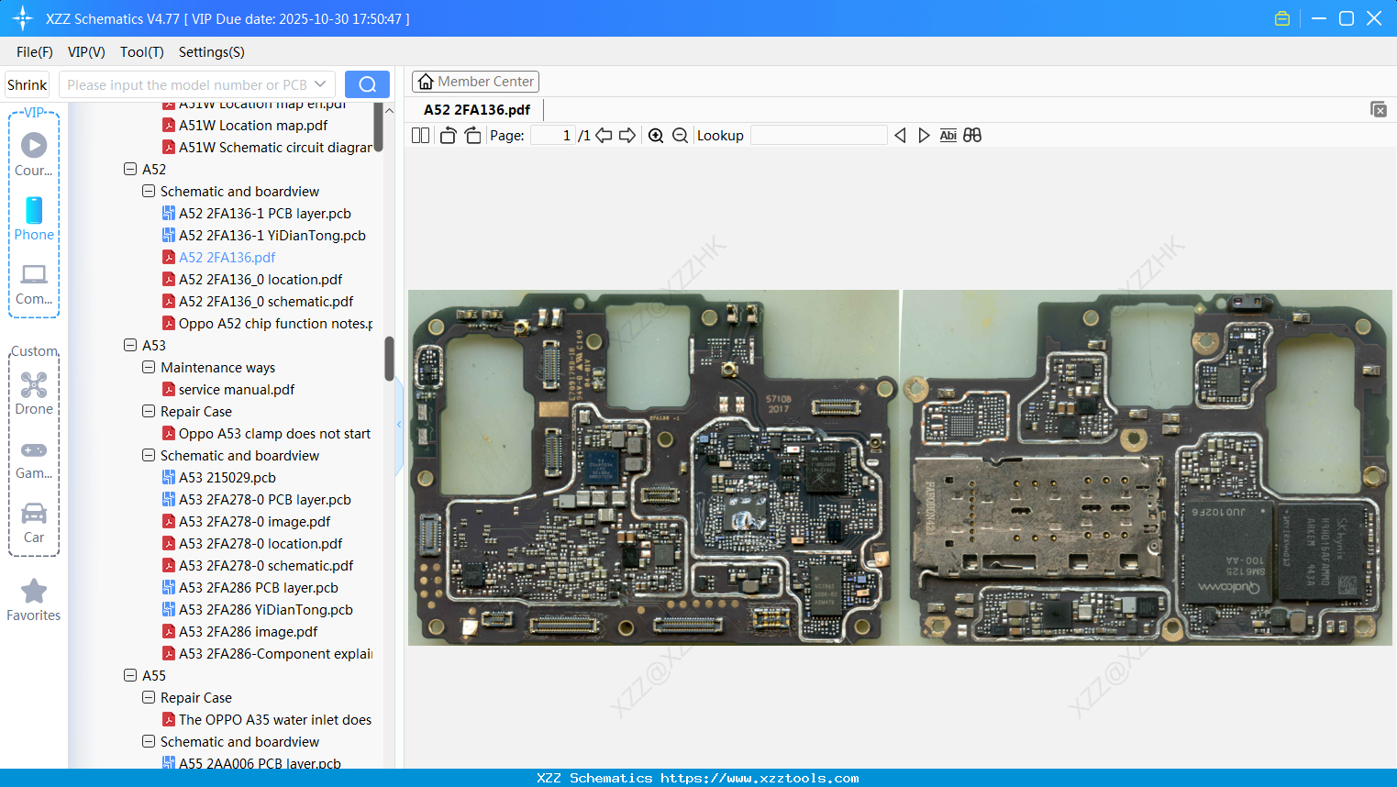The height and width of the screenshot is (787, 1397).
Task: Open the File(F) menu
Action: (35, 52)
